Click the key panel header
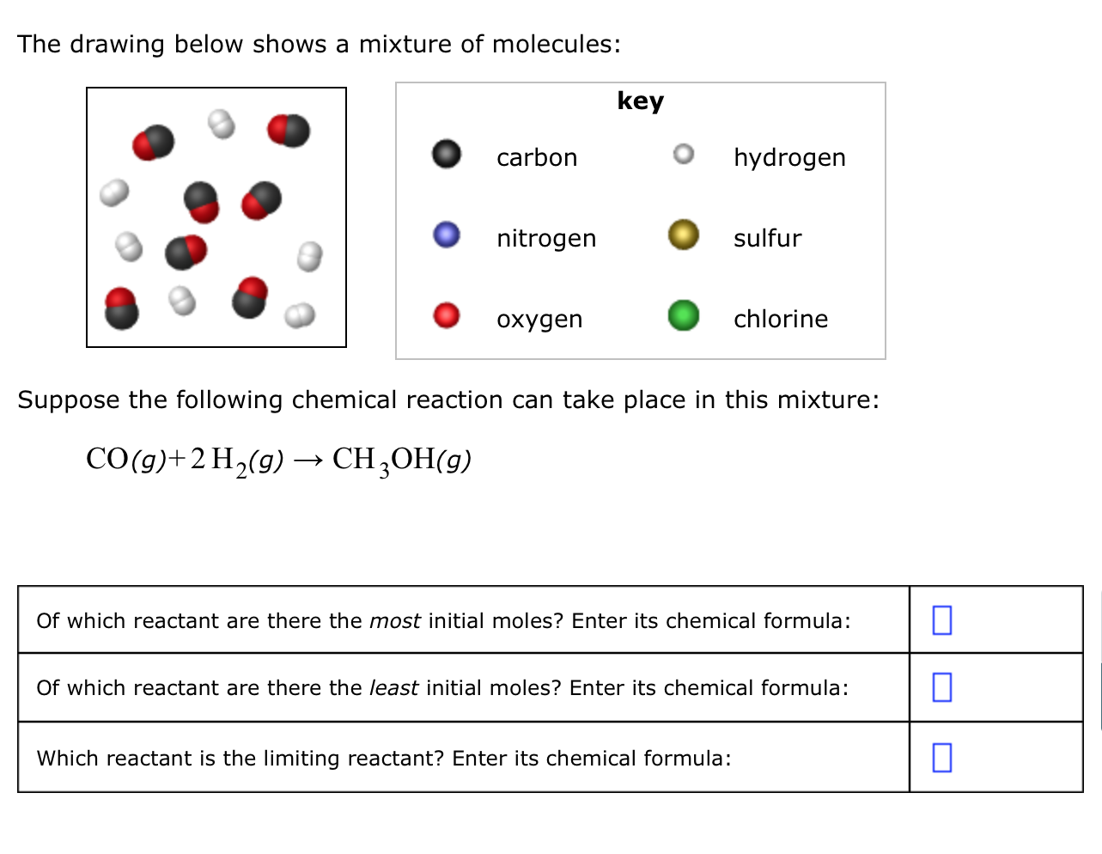Screen dimensions: 1102x854 pyautogui.click(x=639, y=101)
